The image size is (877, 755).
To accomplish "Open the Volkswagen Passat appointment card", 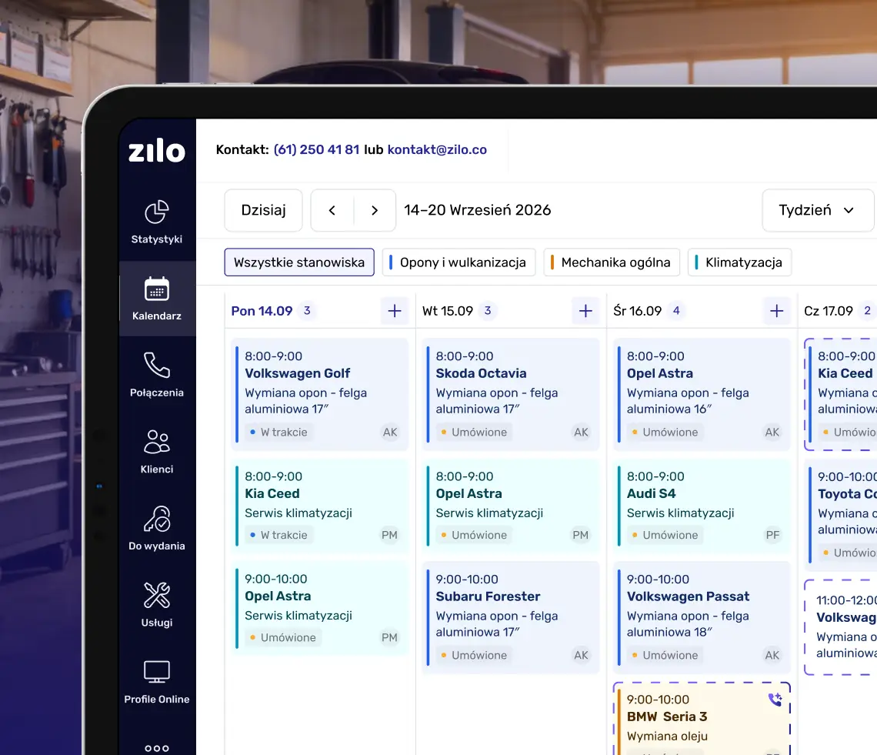I will click(x=702, y=617).
